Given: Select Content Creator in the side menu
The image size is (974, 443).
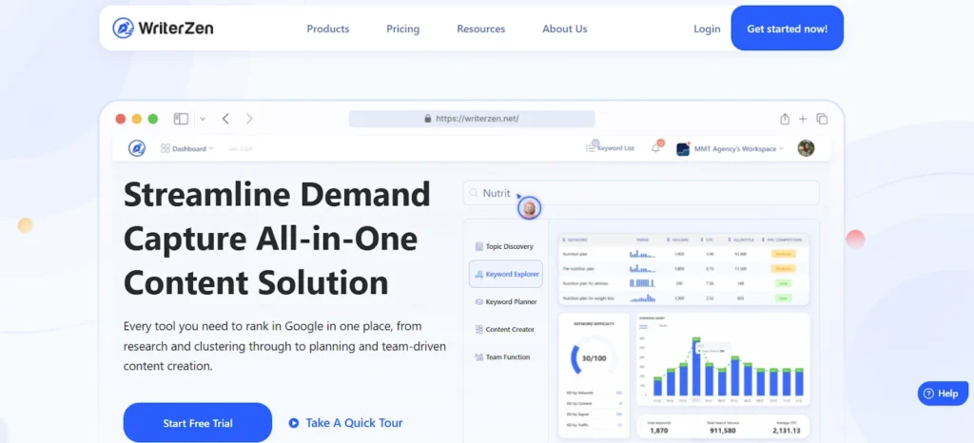Looking at the screenshot, I should click(x=504, y=330).
